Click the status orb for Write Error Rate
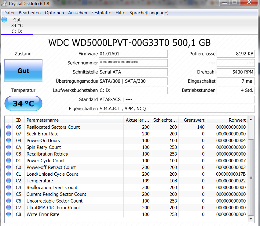This screenshot has height=226, width=260. coord(9,214)
